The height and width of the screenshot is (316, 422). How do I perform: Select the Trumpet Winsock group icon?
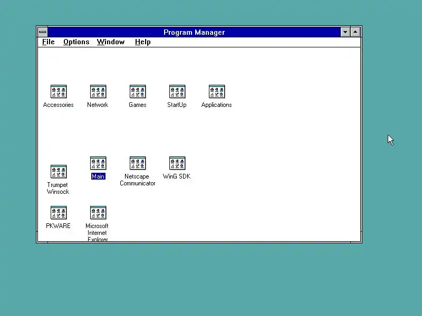[x=59, y=172]
